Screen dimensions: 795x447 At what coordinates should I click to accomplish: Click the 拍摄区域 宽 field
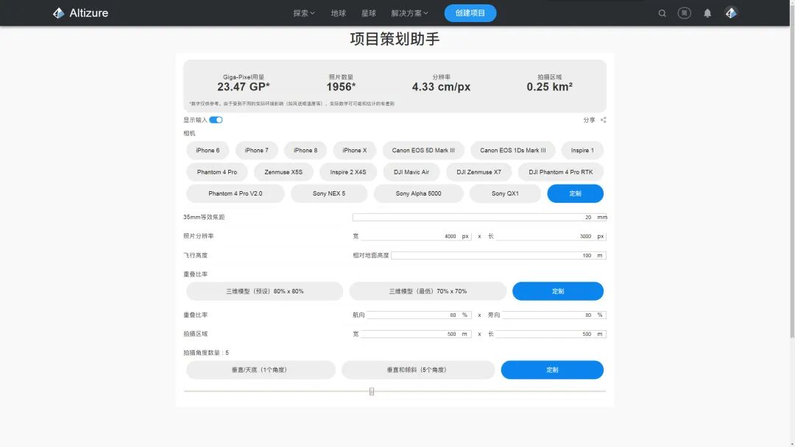[416, 334]
